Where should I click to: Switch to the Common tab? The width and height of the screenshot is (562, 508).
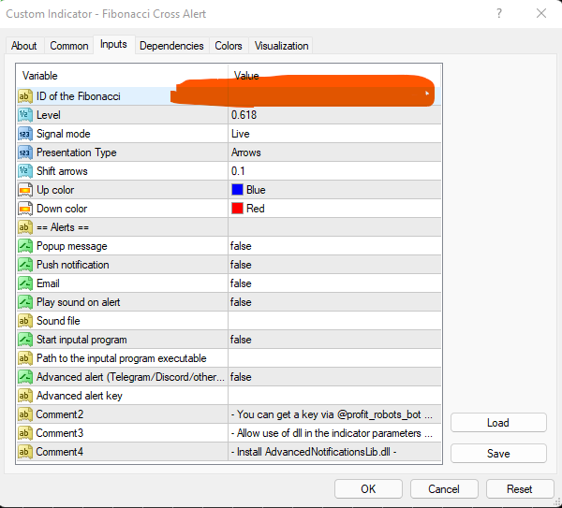tap(68, 46)
